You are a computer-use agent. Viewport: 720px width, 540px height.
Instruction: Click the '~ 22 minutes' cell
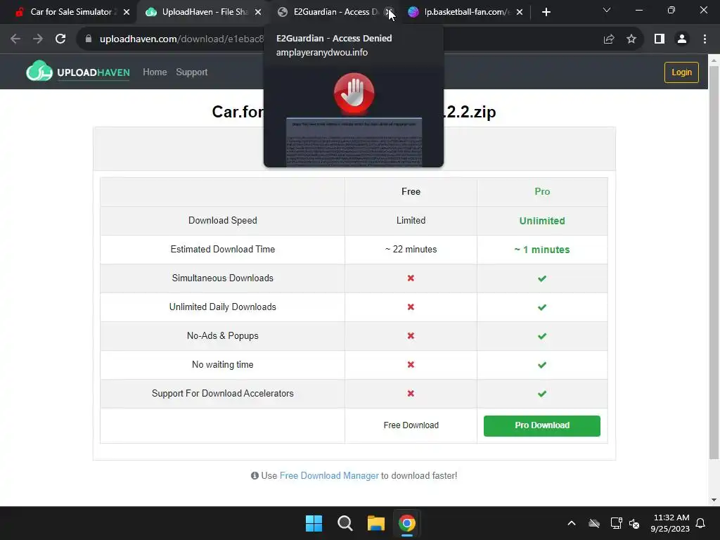coord(411,250)
